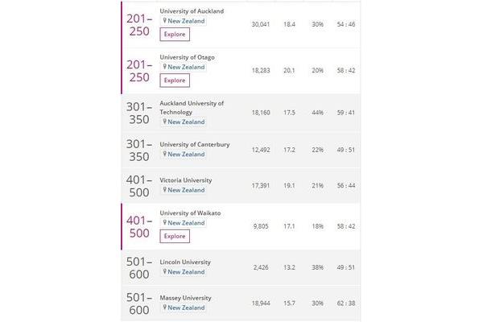Click location pin icon for Lincoln University
The image size is (483, 322).
165,271
